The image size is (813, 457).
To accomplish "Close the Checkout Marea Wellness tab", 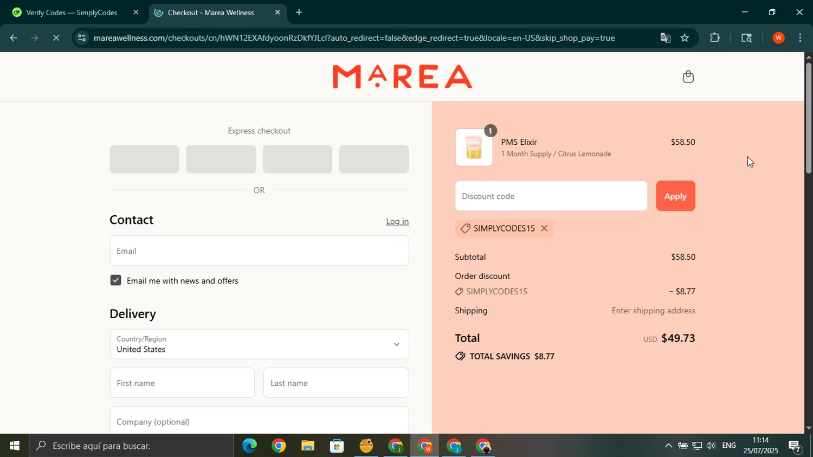I will [278, 12].
